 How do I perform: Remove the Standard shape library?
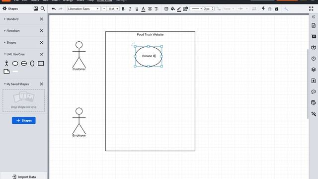coord(41,19)
